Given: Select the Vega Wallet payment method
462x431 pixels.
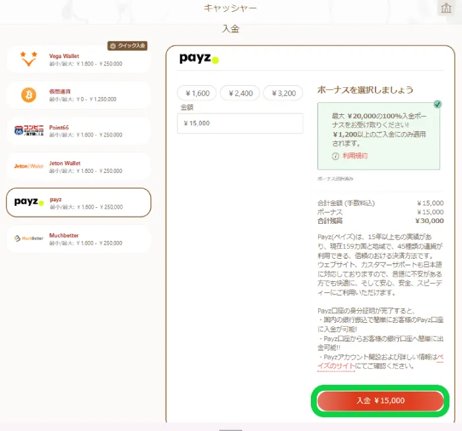Looking at the screenshot, I should [79, 59].
